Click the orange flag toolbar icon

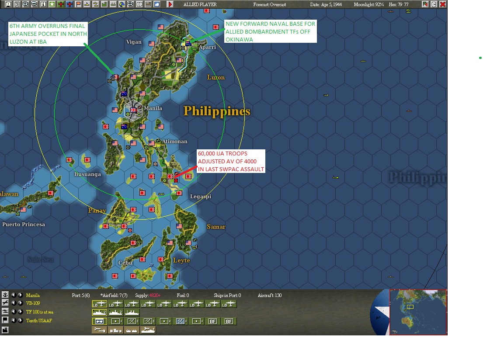(78, 4)
